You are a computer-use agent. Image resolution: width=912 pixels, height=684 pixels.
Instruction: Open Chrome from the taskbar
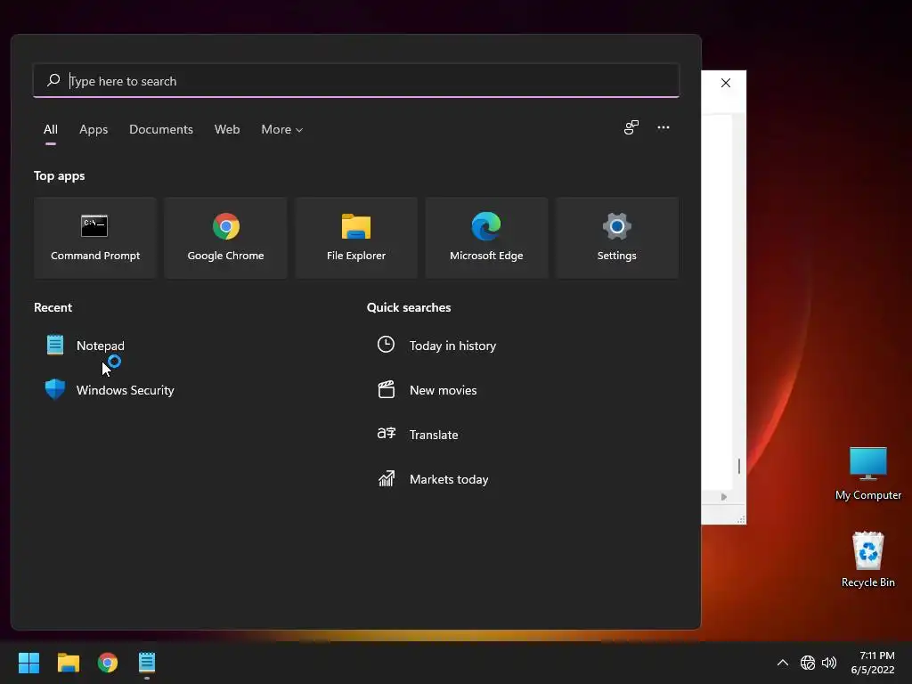(108, 663)
